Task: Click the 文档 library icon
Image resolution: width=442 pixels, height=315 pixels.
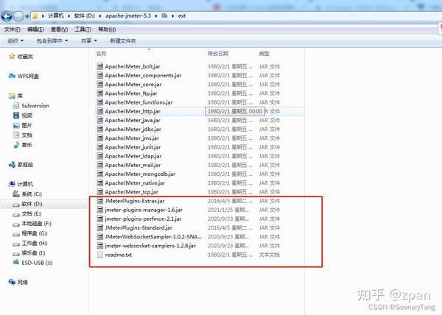Action: [x=16, y=135]
